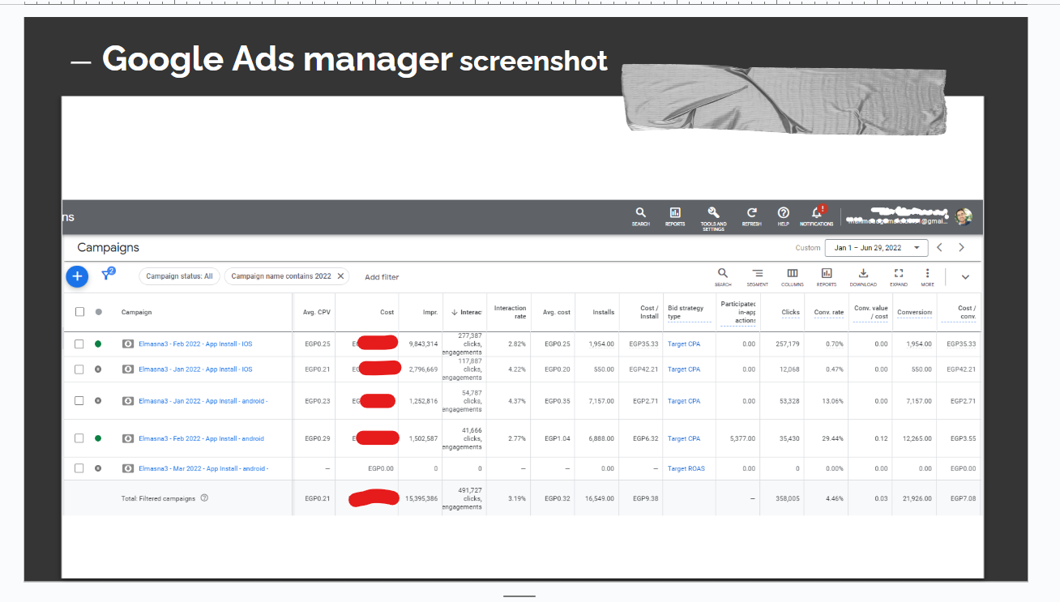Click the Campaign status: All filter chip
The height and width of the screenshot is (602, 1060).
pos(179,276)
